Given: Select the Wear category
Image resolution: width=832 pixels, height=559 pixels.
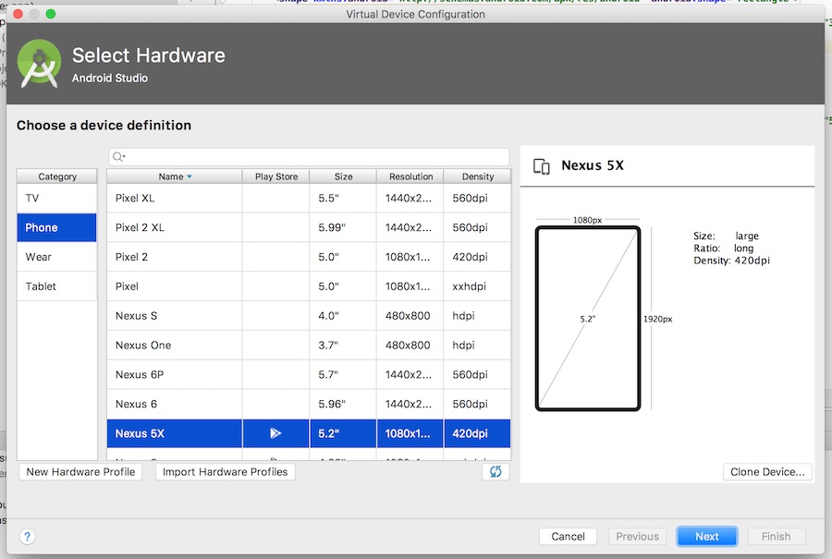Looking at the screenshot, I should (x=56, y=257).
